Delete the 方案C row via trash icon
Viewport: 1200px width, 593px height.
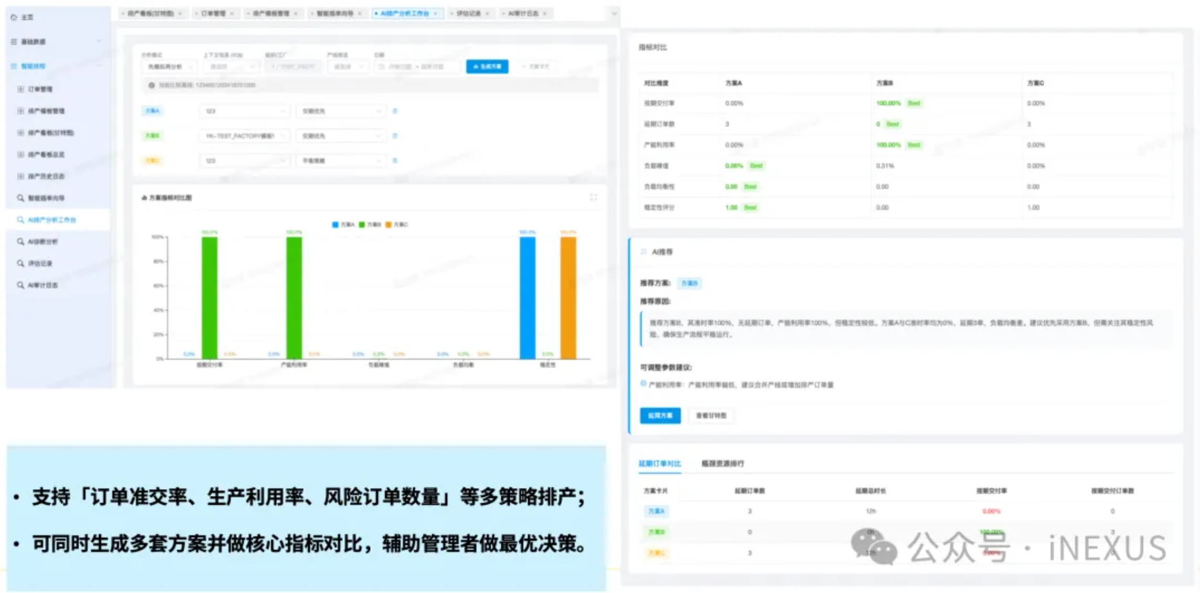click(x=395, y=161)
